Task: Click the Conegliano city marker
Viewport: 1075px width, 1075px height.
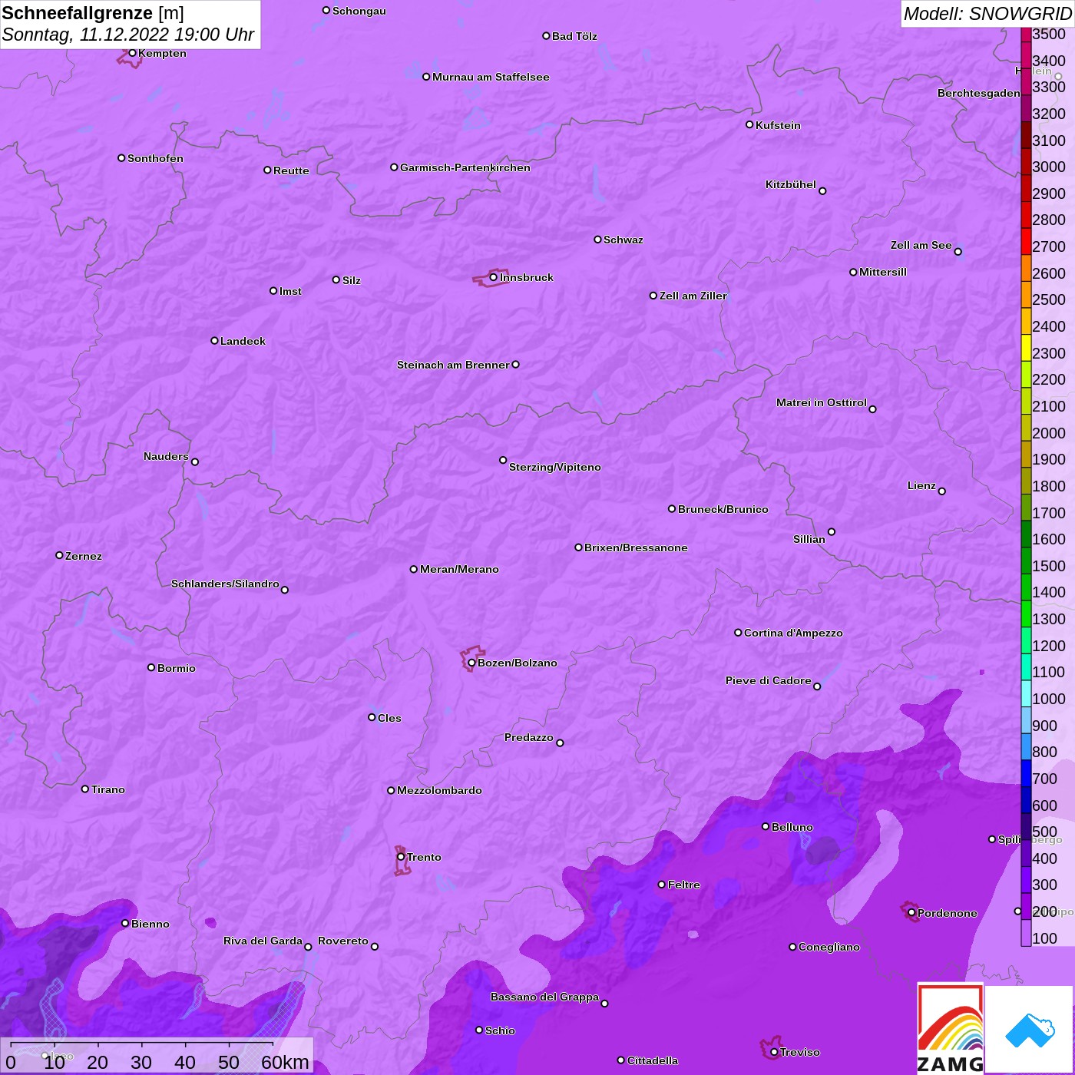Action: pos(792,947)
